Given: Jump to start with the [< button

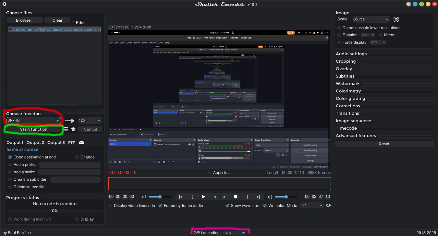Looking at the screenshot, I should 181,197.
